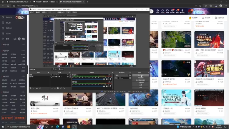Viewport: 229px width, 129px height.
Task: Click browser back arrow
Action: (3, 6)
